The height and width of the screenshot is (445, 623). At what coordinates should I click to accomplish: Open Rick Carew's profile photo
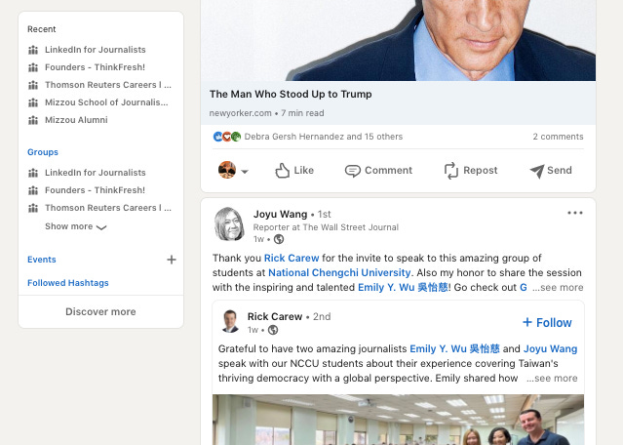[230, 321]
